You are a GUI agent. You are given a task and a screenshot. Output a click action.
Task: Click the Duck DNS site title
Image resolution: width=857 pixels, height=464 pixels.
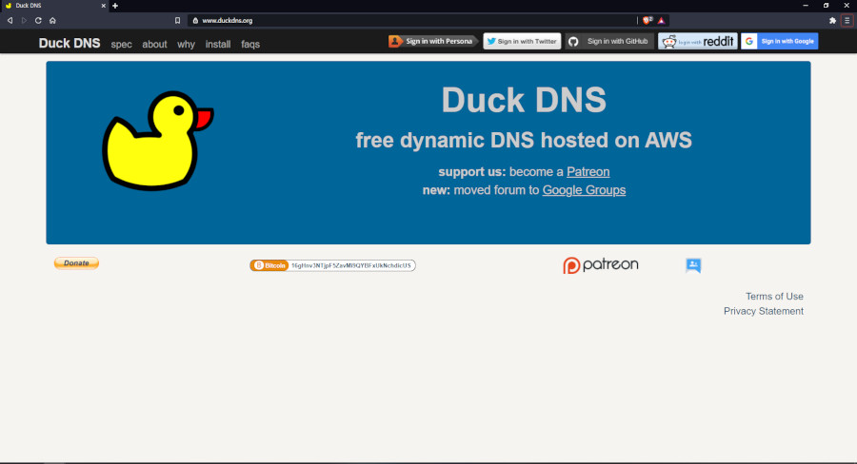(x=70, y=43)
